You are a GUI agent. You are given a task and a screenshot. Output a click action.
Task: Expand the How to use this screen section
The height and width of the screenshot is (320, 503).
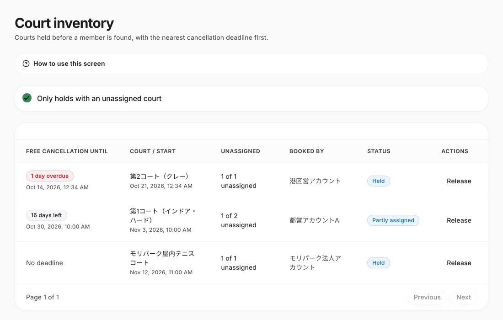[251, 64]
